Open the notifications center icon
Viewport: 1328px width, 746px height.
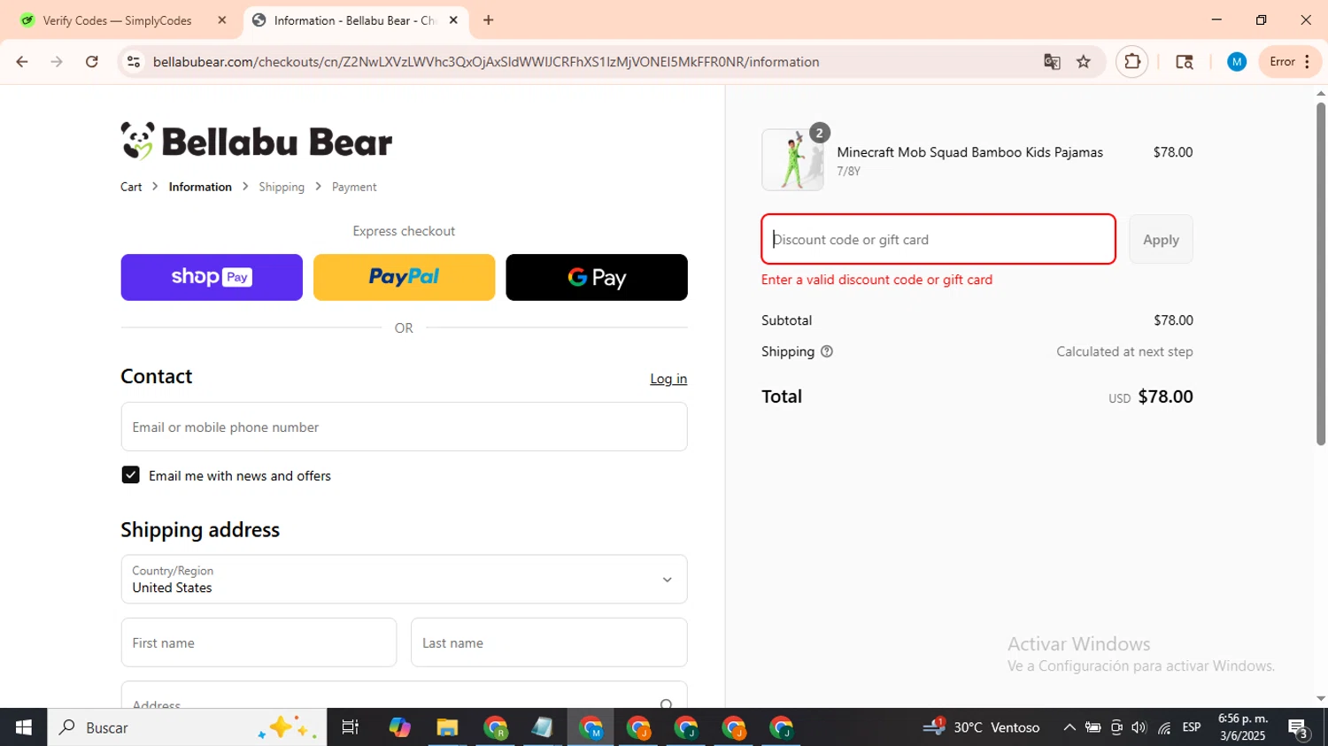pos(1299,728)
